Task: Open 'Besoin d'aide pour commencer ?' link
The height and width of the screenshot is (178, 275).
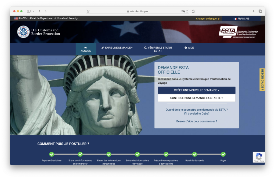Action: tap(197, 121)
